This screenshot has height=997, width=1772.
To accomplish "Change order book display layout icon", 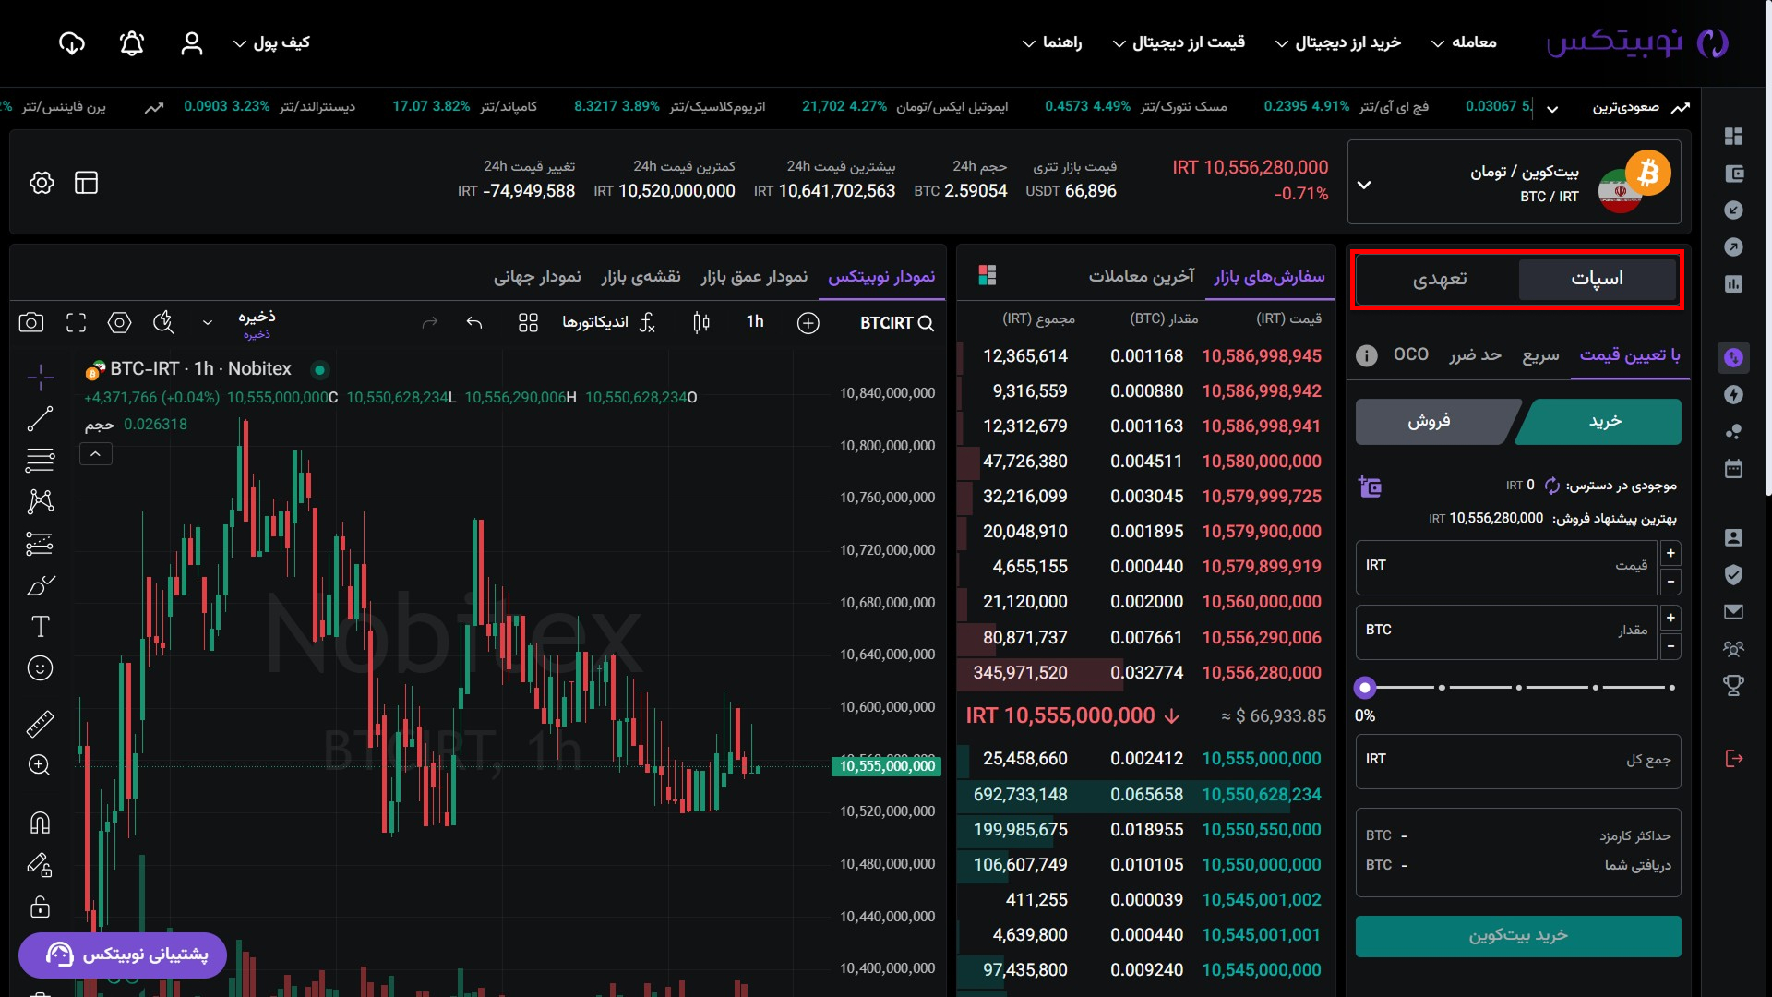I will click(x=988, y=275).
